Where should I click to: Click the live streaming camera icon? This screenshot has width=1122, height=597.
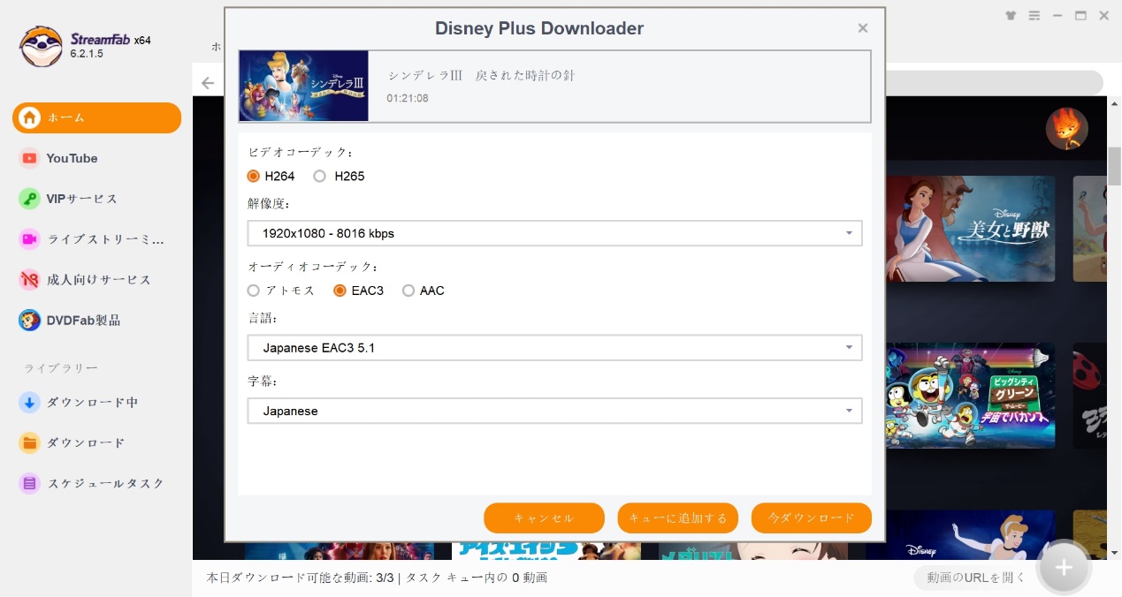point(30,239)
